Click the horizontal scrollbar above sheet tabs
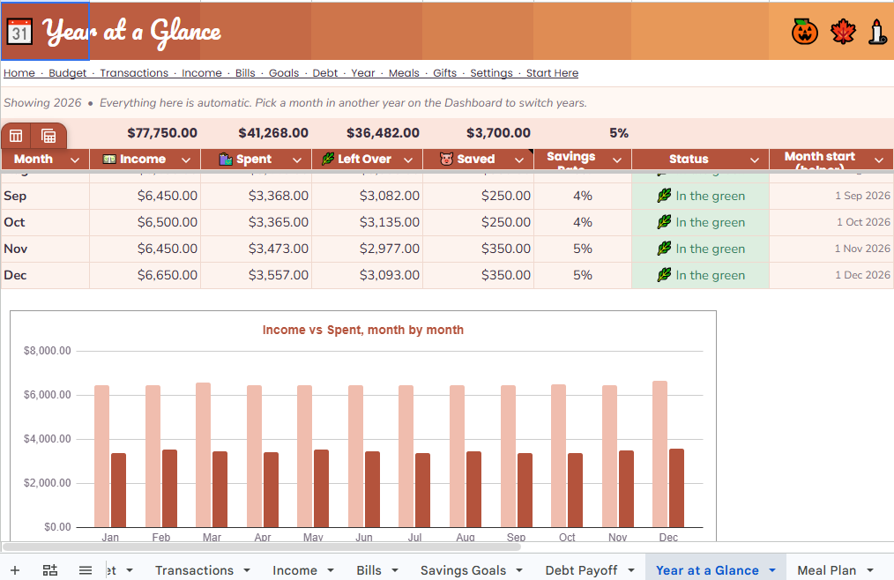 pyautogui.click(x=262, y=547)
